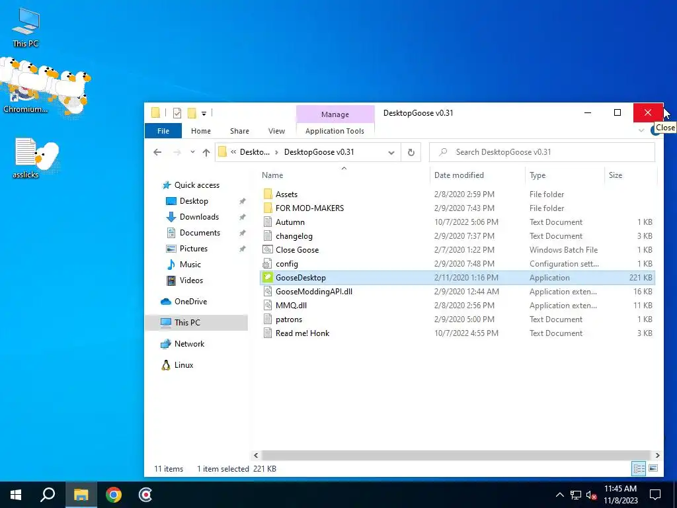The height and width of the screenshot is (508, 677).
Task: Select This PC in navigation pane
Action: point(196,323)
